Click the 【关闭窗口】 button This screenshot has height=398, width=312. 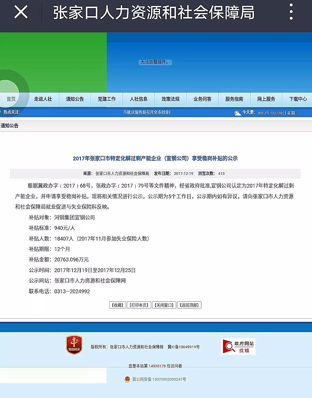[164, 305]
